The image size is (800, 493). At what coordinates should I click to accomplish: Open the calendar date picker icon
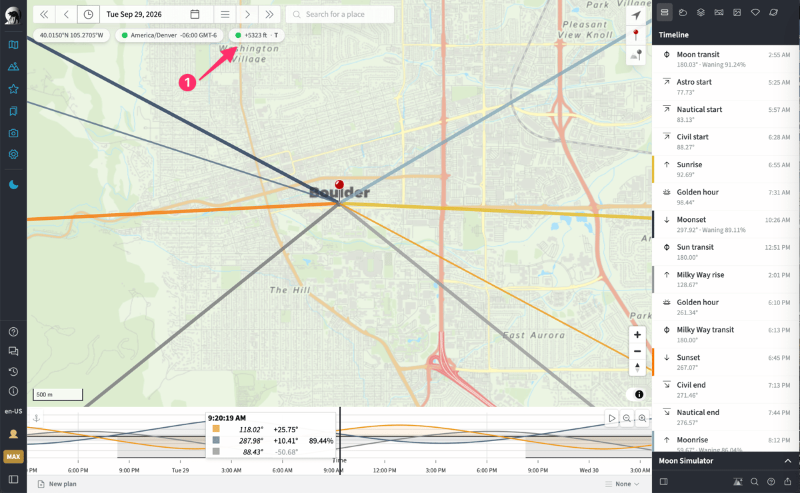point(195,14)
